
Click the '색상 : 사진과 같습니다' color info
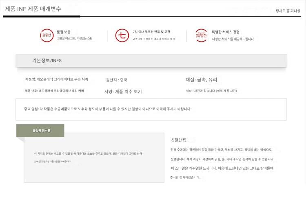click(x=211, y=91)
